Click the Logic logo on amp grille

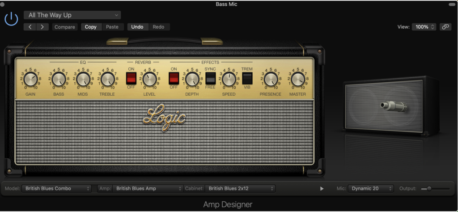(165, 118)
